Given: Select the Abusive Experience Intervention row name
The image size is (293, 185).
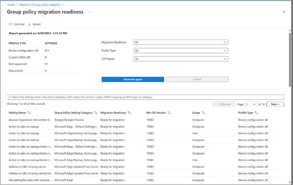Looking at the screenshot, I should (x=30, y=120).
